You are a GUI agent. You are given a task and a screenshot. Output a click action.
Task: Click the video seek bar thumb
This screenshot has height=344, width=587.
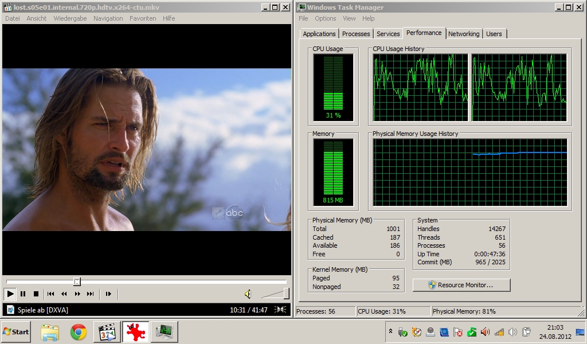click(x=77, y=282)
